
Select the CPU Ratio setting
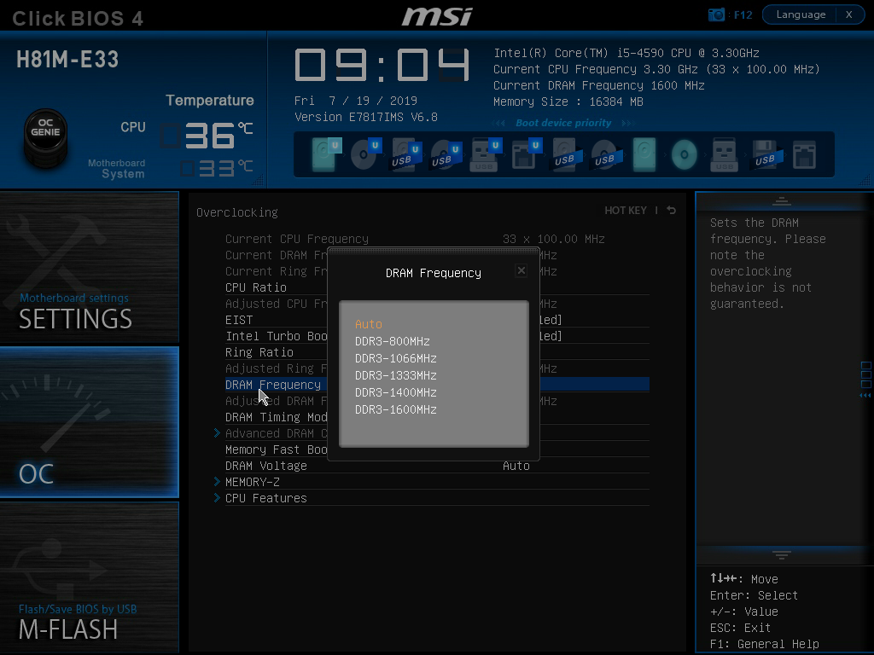click(256, 287)
